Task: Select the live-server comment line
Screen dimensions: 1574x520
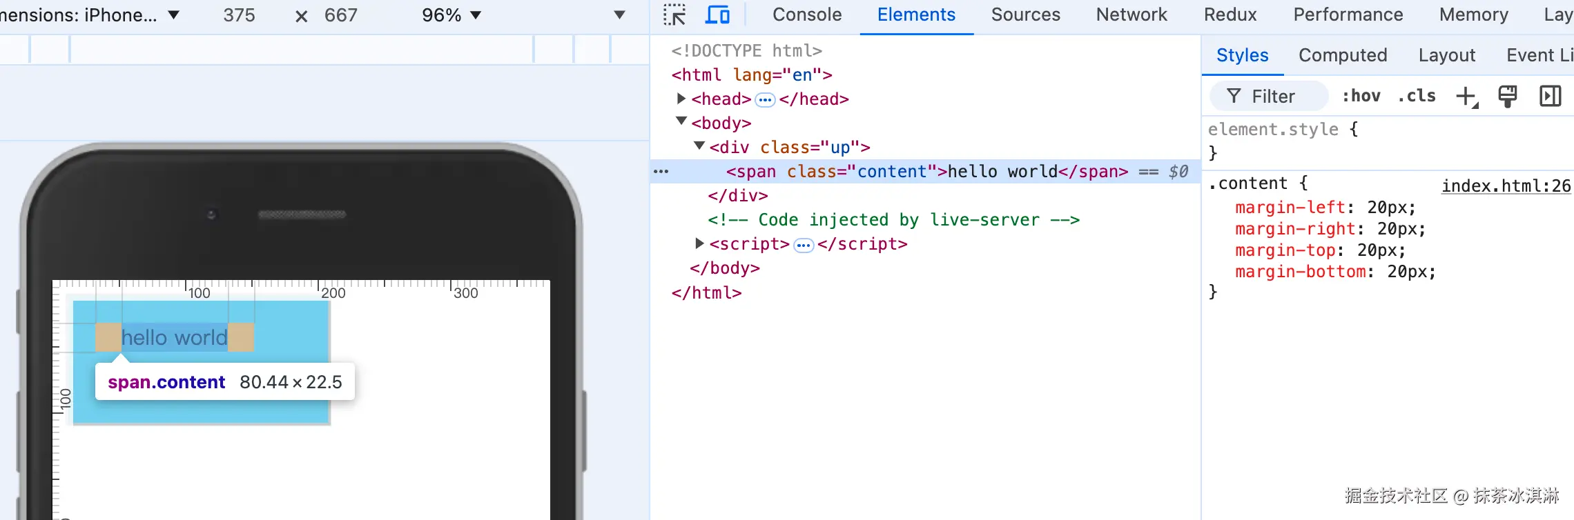Action: point(893,219)
